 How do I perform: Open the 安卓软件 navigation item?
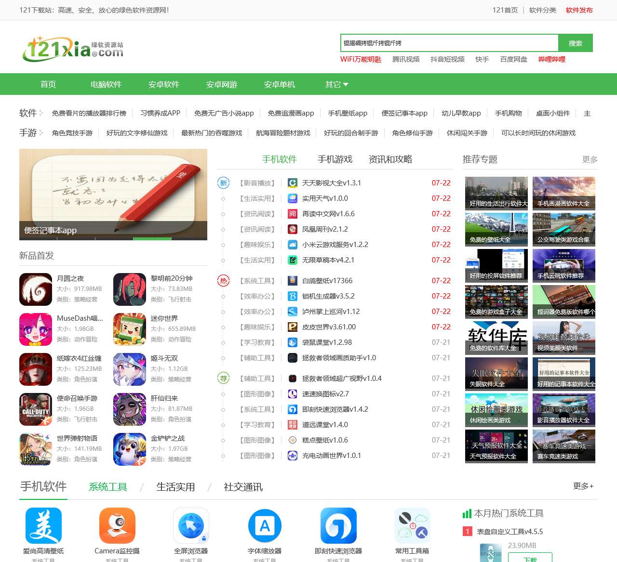pyautogui.click(x=164, y=84)
